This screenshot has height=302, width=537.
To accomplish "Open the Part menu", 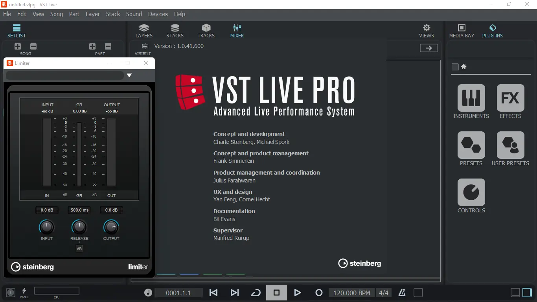I will tap(74, 14).
